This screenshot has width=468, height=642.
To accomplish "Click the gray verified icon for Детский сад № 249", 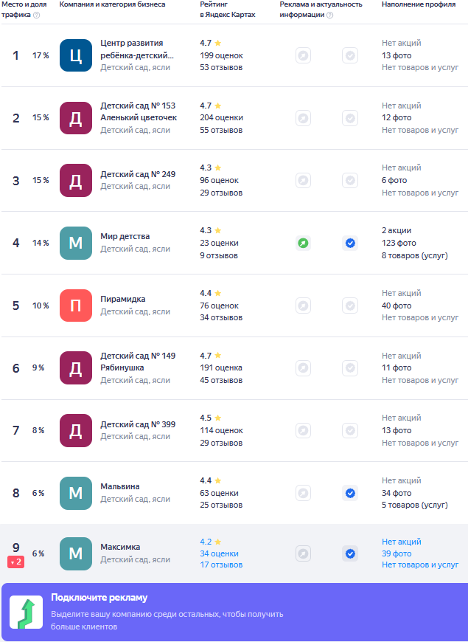I will click(x=350, y=180).
